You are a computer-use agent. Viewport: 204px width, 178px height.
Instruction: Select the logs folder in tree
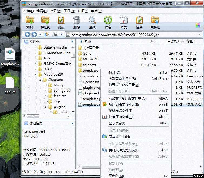(57, 101)
